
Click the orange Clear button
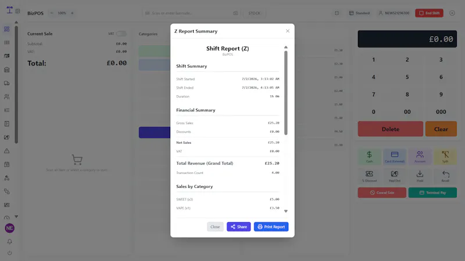click(x=441, y=129)
